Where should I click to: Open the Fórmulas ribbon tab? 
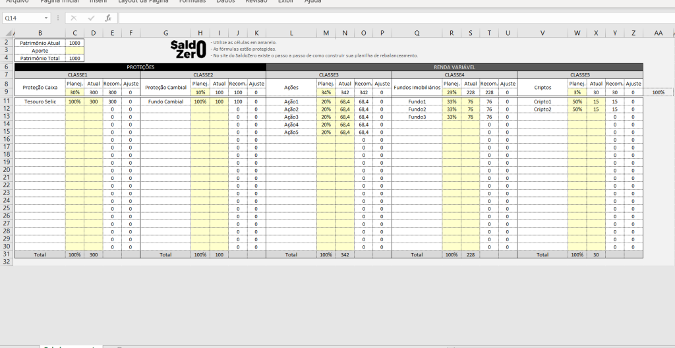tap(192, 1)
